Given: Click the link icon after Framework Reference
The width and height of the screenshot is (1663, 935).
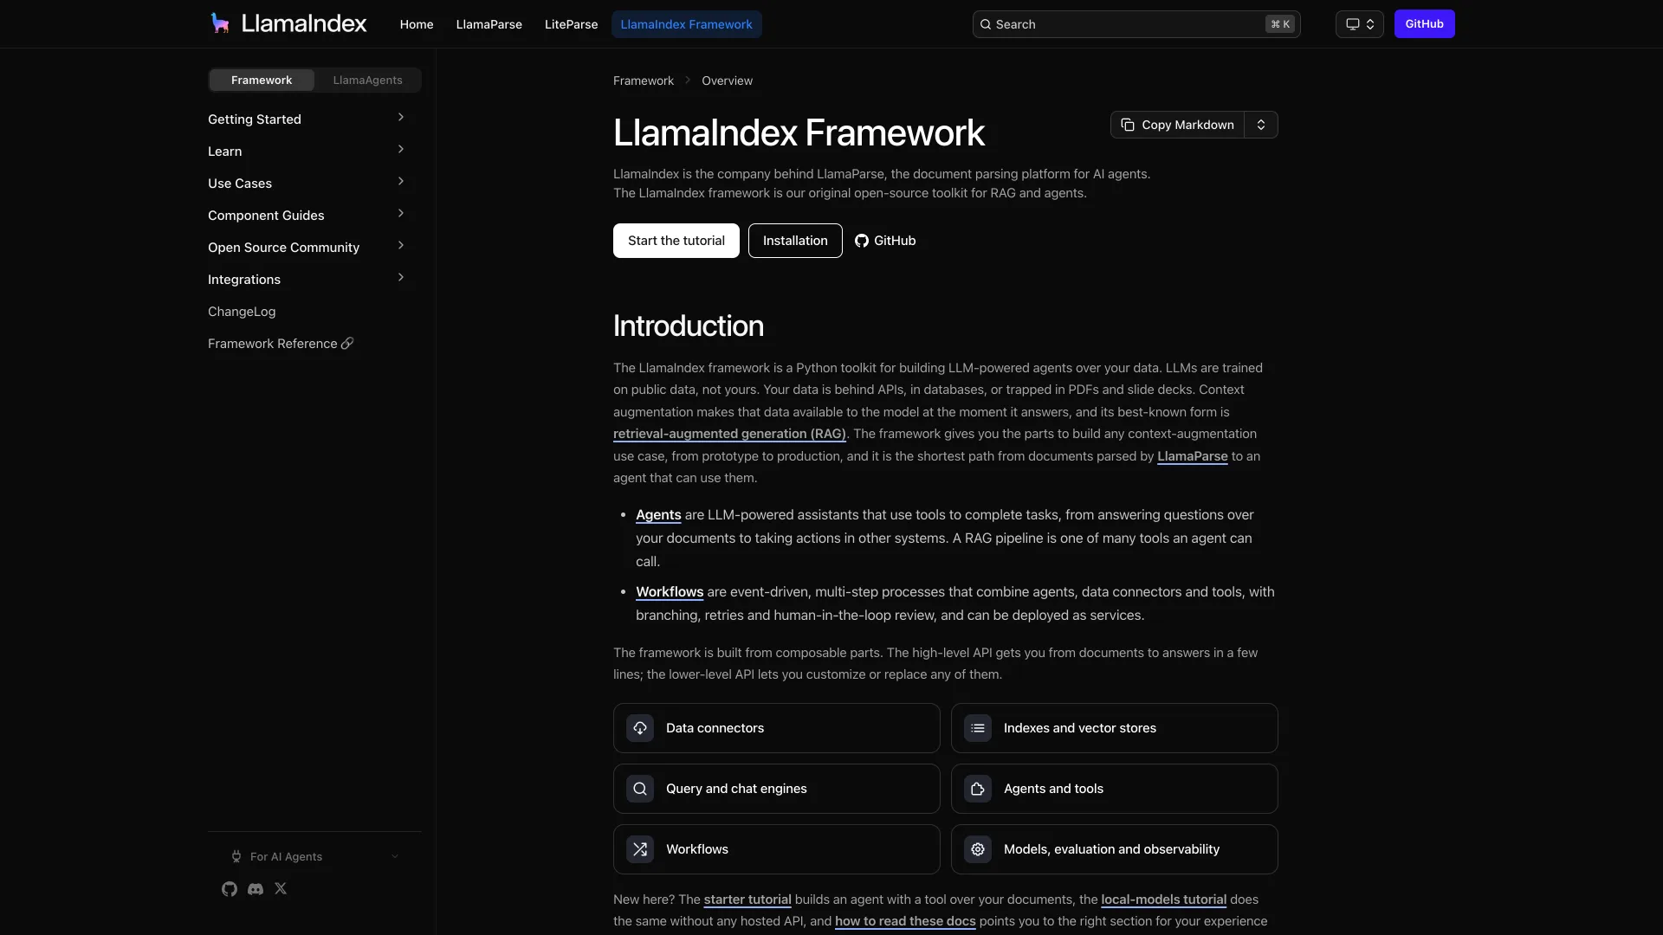Looking at the screenshot, I should click(347, 344).
